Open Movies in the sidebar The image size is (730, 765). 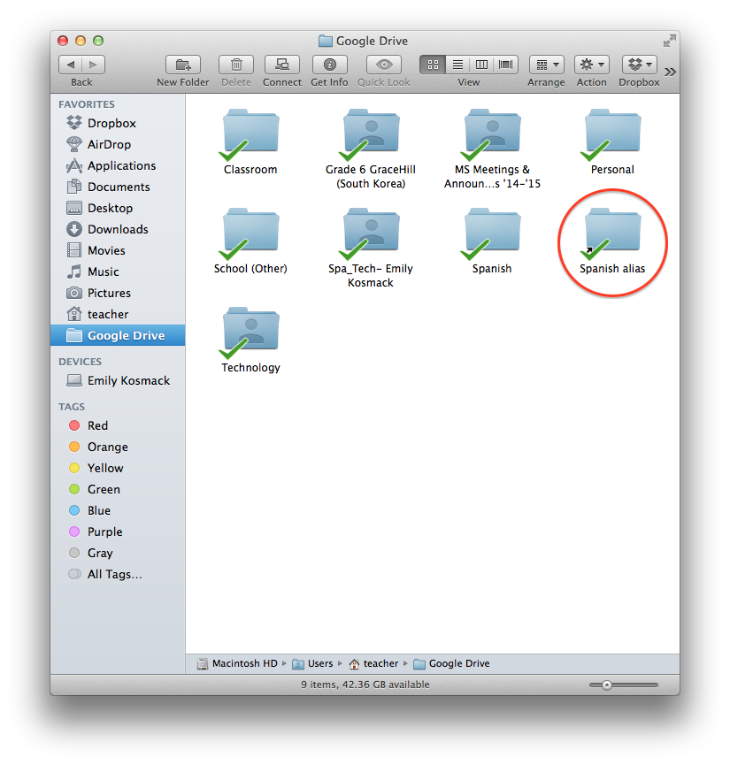[x=117, y=251]
